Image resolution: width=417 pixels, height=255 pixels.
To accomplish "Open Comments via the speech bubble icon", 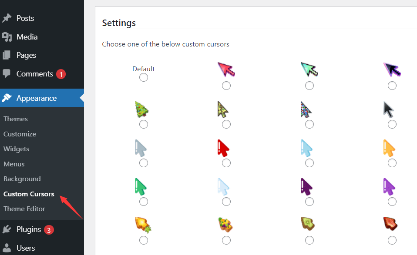I will click(x=7, y=74).
